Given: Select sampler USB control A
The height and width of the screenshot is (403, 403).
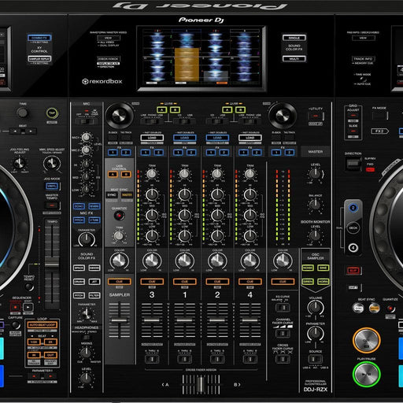Looking at the screenshot, I should (x=113, y=174).
